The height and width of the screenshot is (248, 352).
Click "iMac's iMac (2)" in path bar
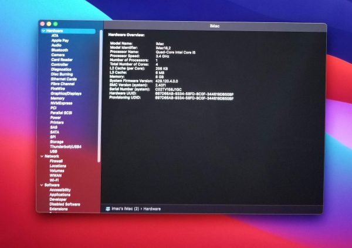pos(126,209)
